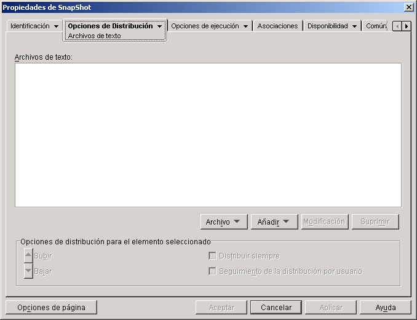Open the Archivo dropdown button

click(224, 222)
